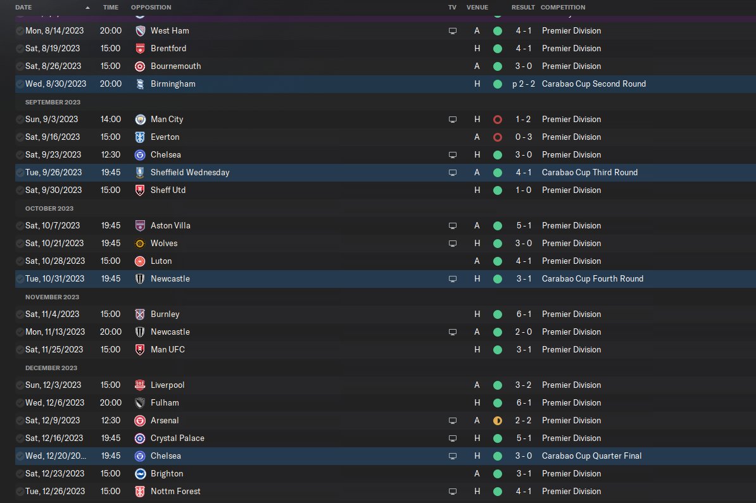Toggle the checkmark beside Sat, 8/19/2023
756x503 pixels.
pyautogui.click(x=20, y=49)
